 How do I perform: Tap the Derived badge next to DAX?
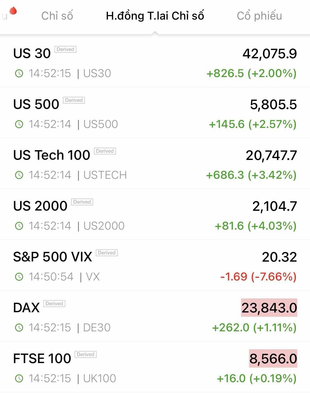(54, 304)
